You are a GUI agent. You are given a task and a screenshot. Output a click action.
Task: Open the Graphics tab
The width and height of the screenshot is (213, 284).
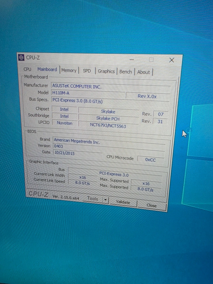pos(106,71)
